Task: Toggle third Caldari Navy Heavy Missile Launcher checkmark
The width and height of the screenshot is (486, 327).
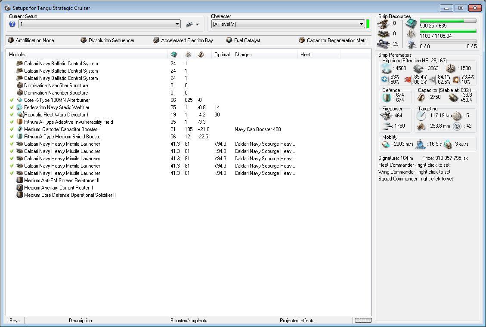Action: 12,159
